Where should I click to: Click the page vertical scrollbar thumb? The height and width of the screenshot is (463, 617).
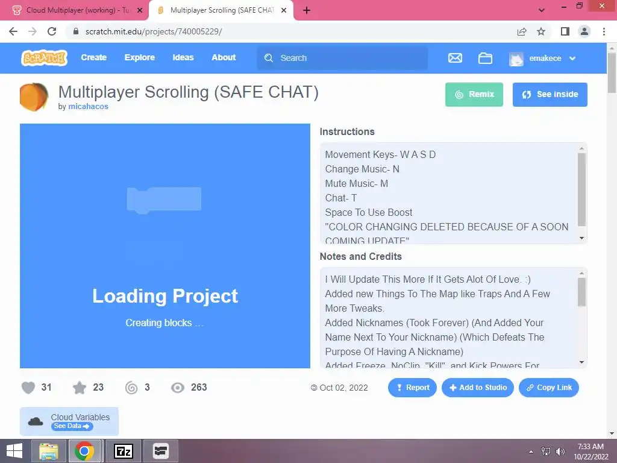click(612, 73)
